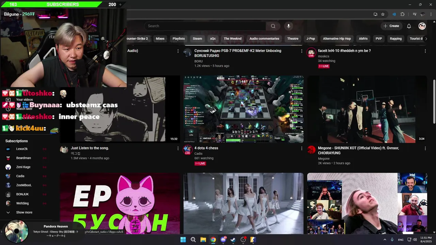
Task: Bookmark this page with the star icon
Action: point(383,14)
